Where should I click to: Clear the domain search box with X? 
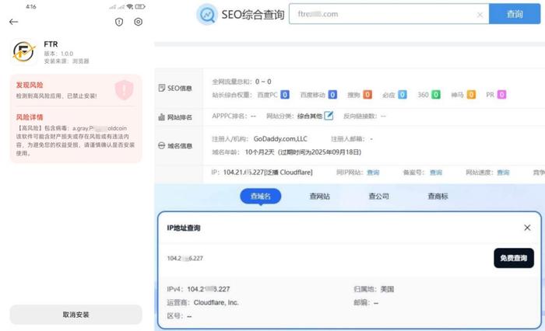point(480,15)
